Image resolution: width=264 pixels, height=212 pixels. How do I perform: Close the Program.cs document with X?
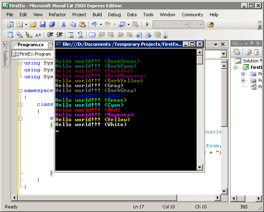tap(223, 44)
